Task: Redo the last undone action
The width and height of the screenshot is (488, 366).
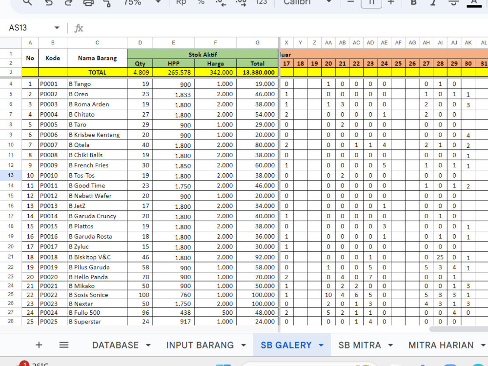Action: click(x=68, y=2)
